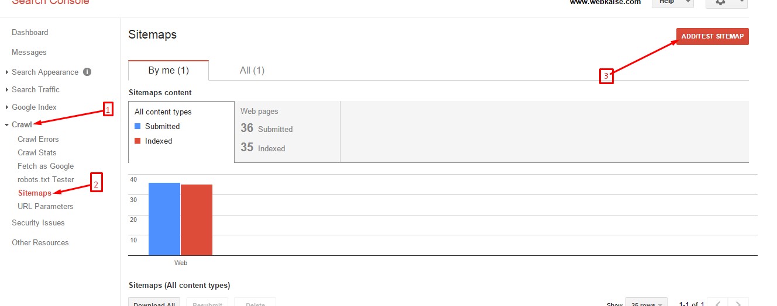Open Crawl Errors in the sidebar
777x306 pixels.
[38, 139]
